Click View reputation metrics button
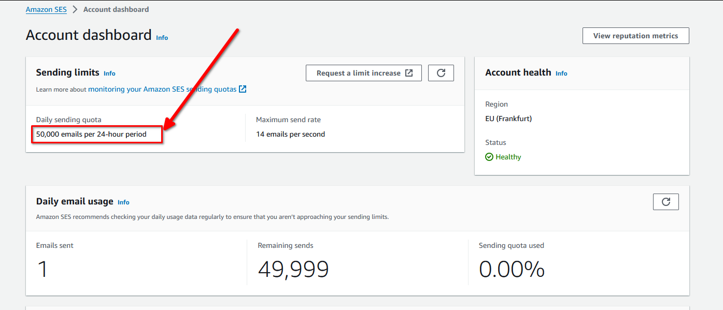Viewport: 723px width, 310px height. (635, 36)
